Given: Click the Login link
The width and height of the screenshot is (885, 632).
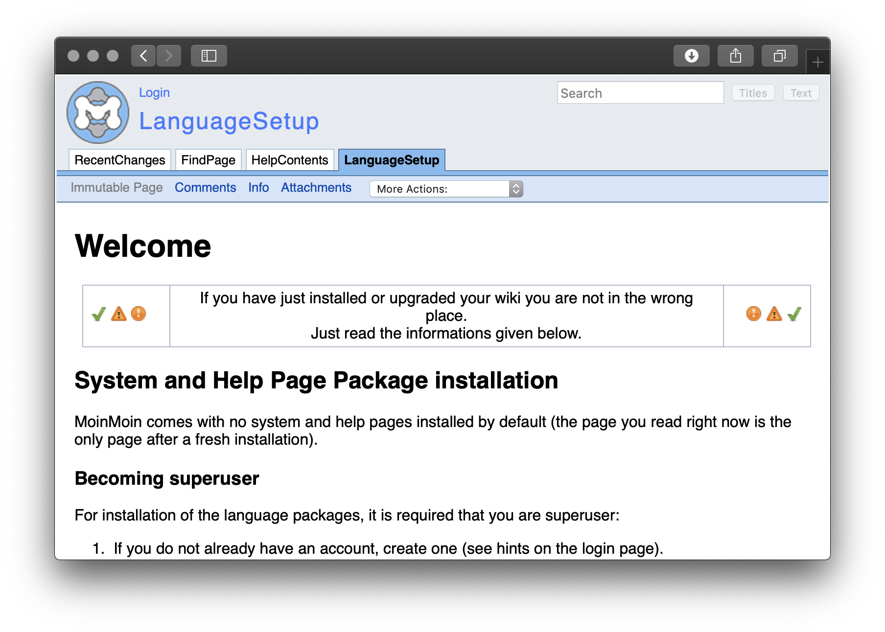Looking at the screenshot, I should (154, 92).
